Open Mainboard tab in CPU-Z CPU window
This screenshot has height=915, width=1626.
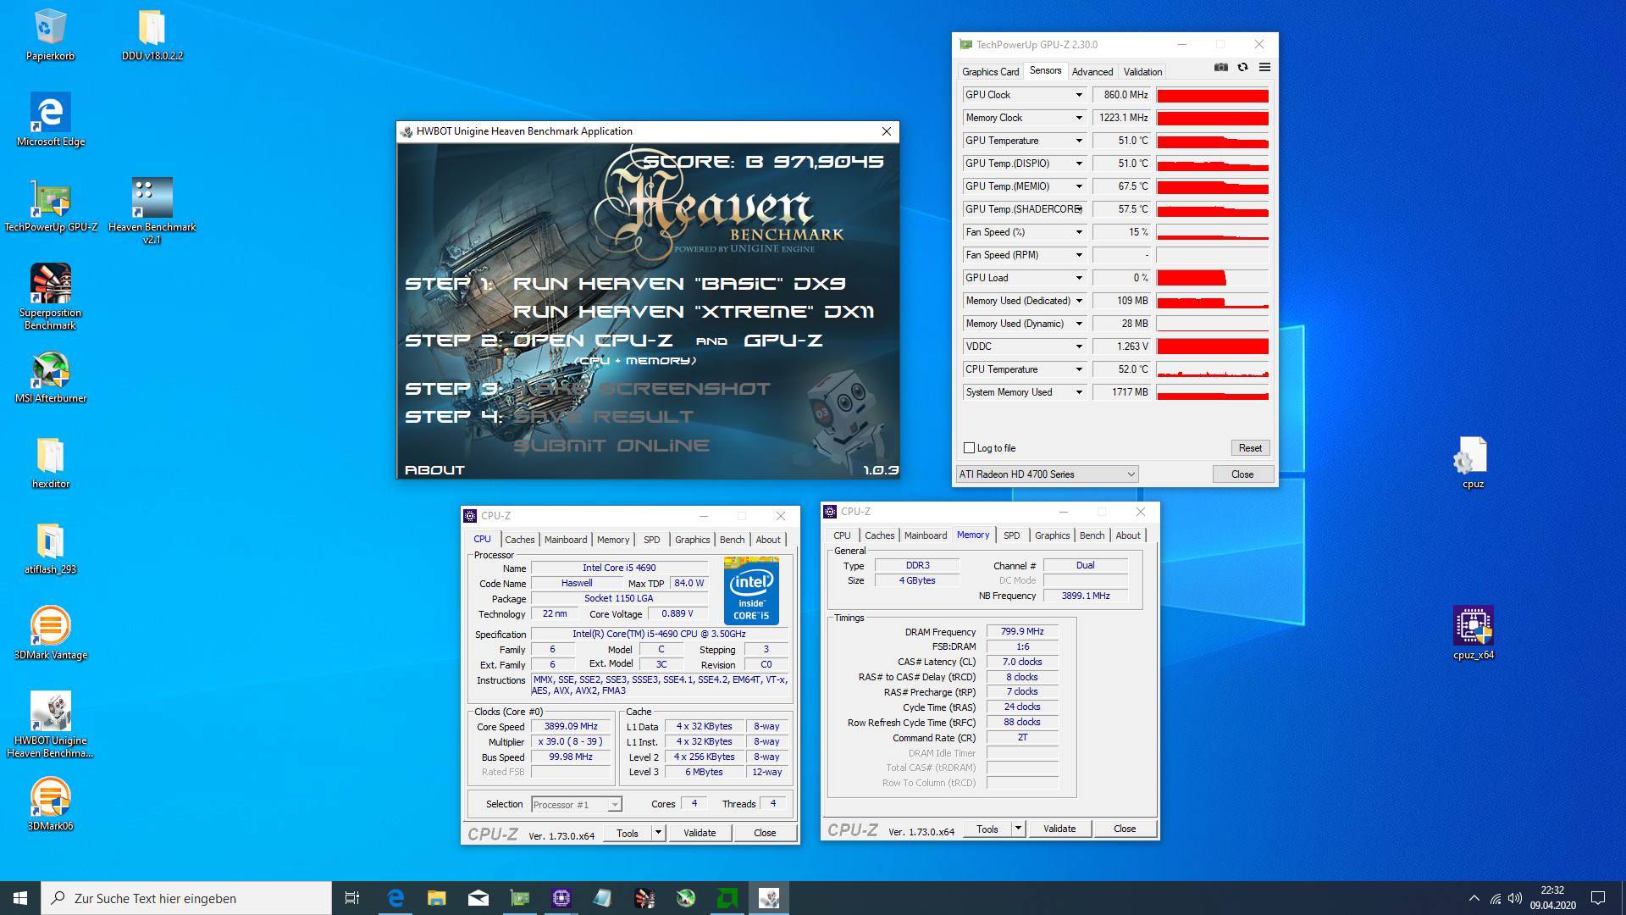click(566, 540)
